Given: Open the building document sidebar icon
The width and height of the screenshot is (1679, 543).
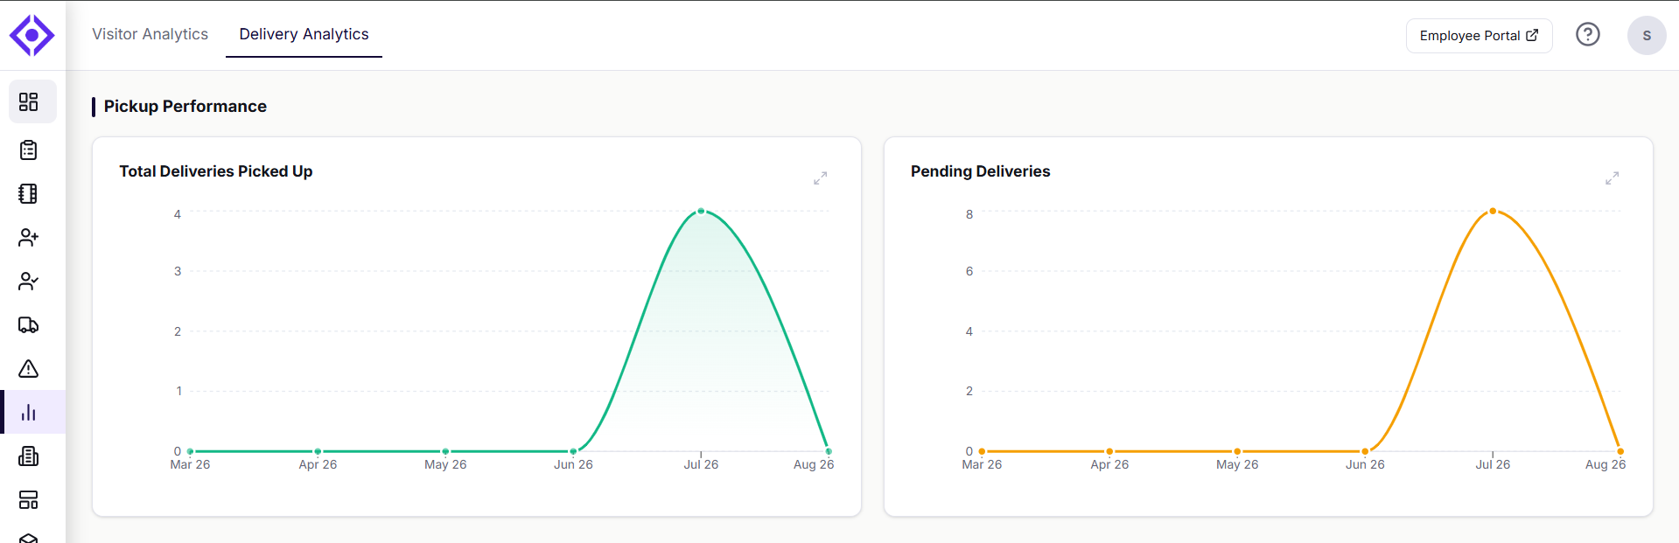Looking at the screenshot, I should (29, 456).
